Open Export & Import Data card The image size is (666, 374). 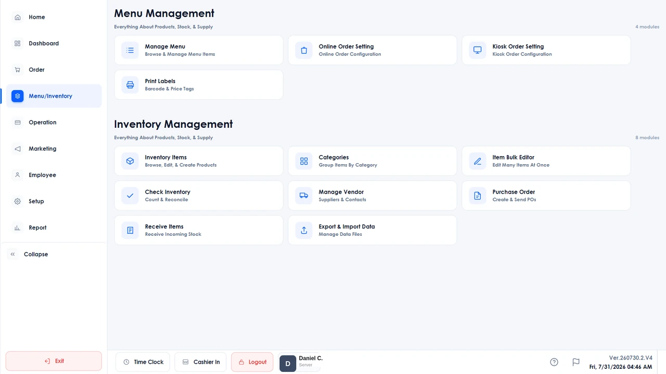(373, 230)
